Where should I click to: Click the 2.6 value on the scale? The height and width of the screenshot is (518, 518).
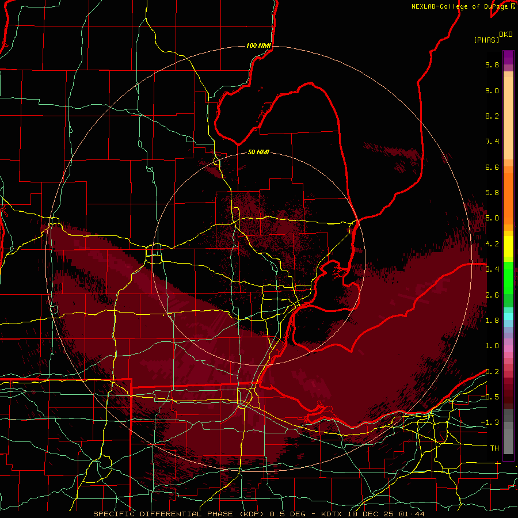pos(492,295)
